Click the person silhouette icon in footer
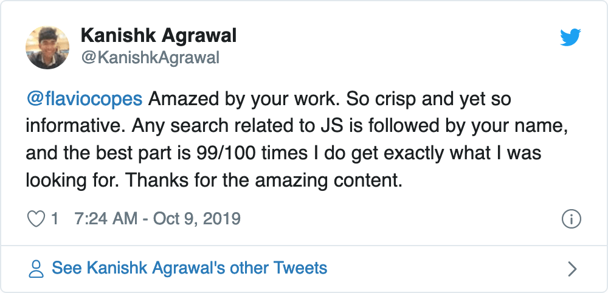 pos(36,268)
